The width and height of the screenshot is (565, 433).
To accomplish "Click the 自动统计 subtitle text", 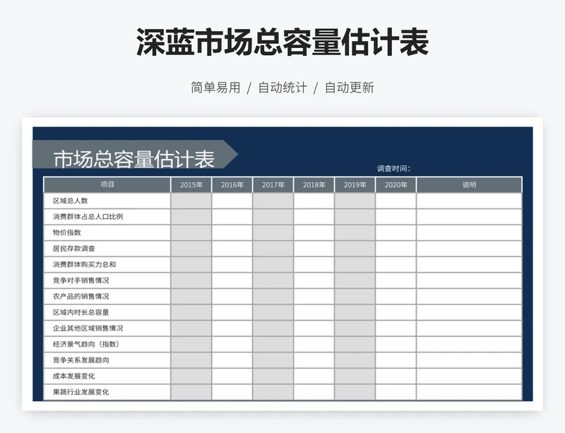I will [282, 88].
